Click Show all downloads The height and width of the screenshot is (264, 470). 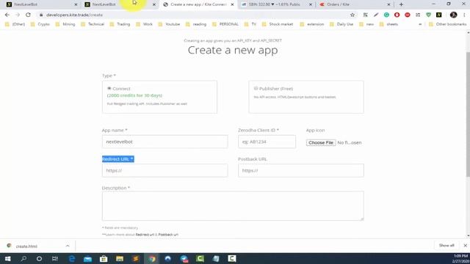pos(446,246)
